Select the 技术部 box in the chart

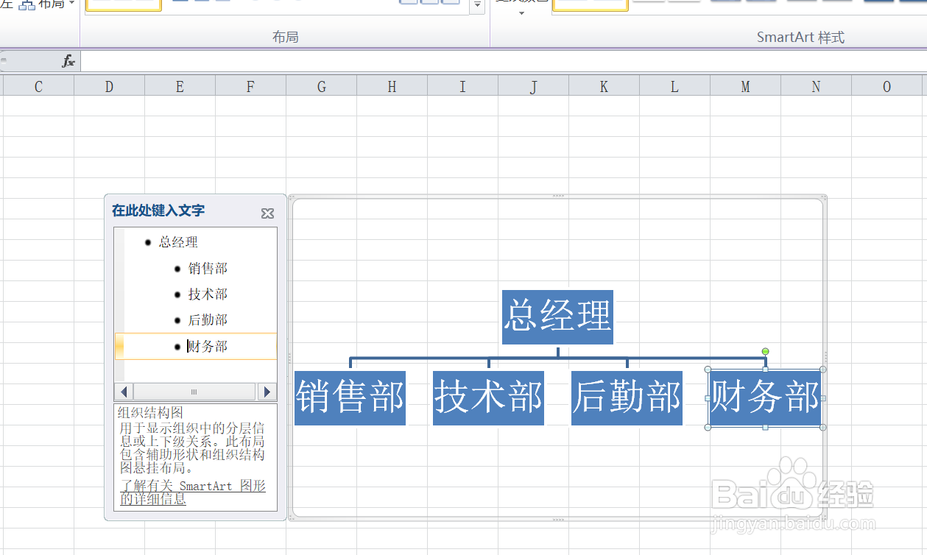pos(488,397)
